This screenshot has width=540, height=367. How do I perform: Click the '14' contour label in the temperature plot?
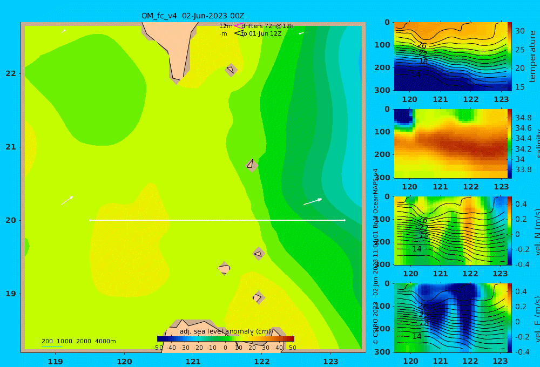pos(416,74)
